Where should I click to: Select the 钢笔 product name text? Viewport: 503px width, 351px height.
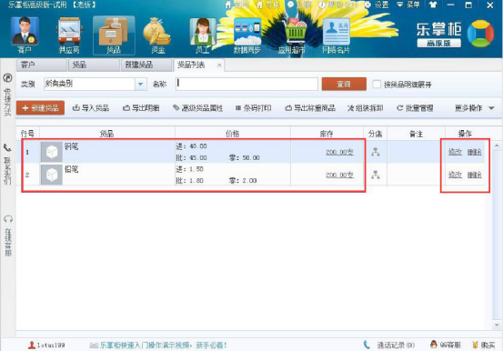point(72,146)
